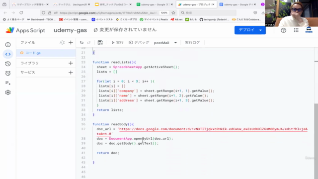Open the Pocket save icon in browser
This screenshot has height=179, width=318.
click(255, 13)
